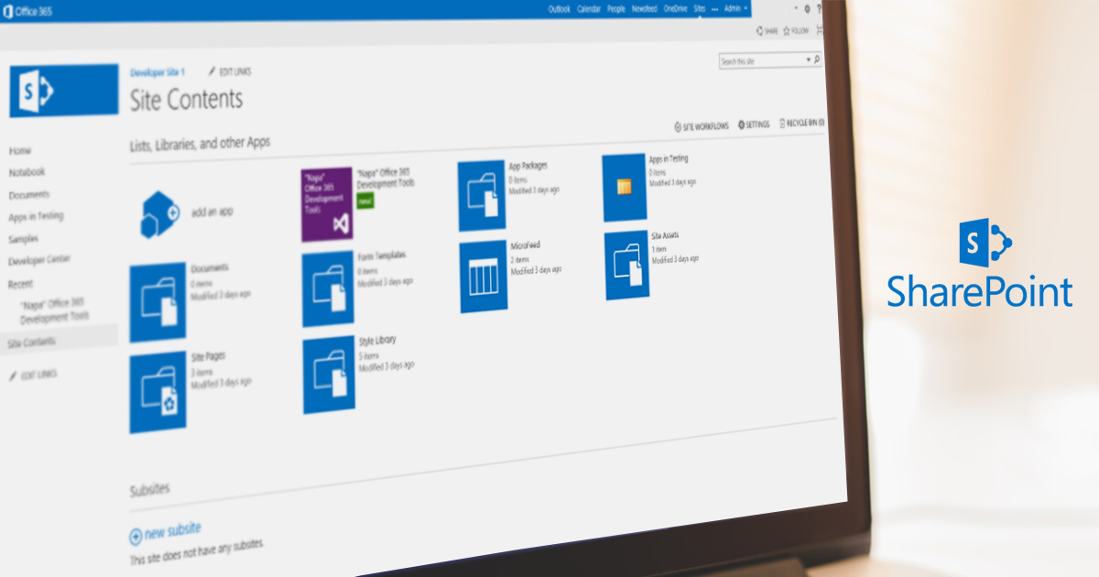Expand the ellipsis more-apps menu
Image resolution: width=1099 pixels, height=577 pixels.
(714, 9)
